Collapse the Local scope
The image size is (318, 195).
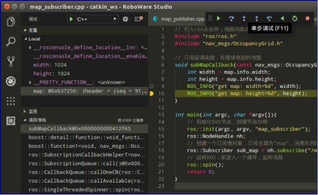26,39
